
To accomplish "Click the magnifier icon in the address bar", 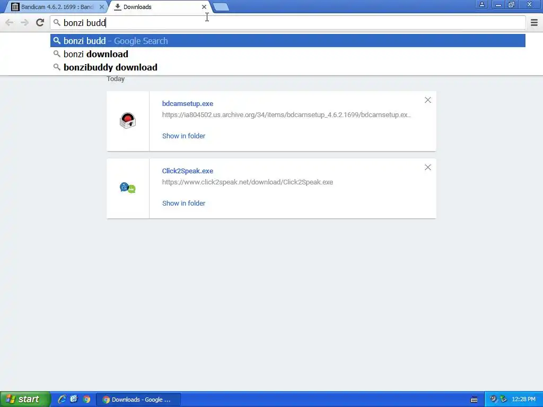I will [57, 23].
